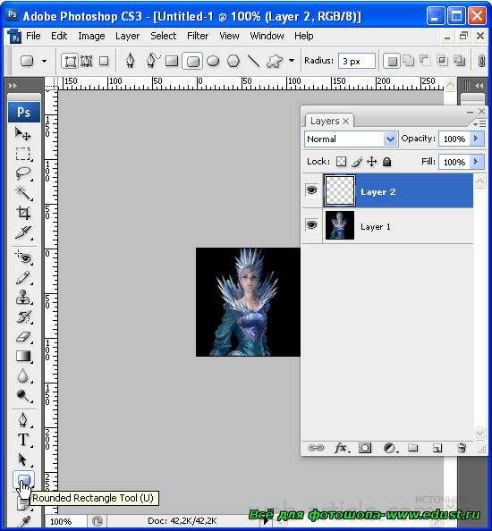Click the Rounded Rectangle tool in toolbox
Viewport: 492px width, 531px height.
[x=24, y=480]
